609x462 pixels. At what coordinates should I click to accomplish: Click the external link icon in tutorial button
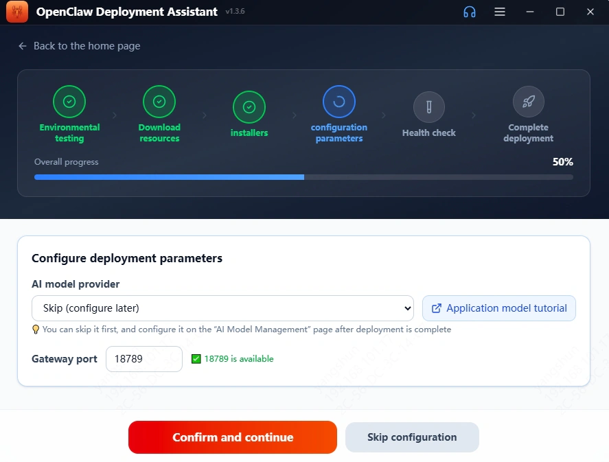tap(437, 308)
